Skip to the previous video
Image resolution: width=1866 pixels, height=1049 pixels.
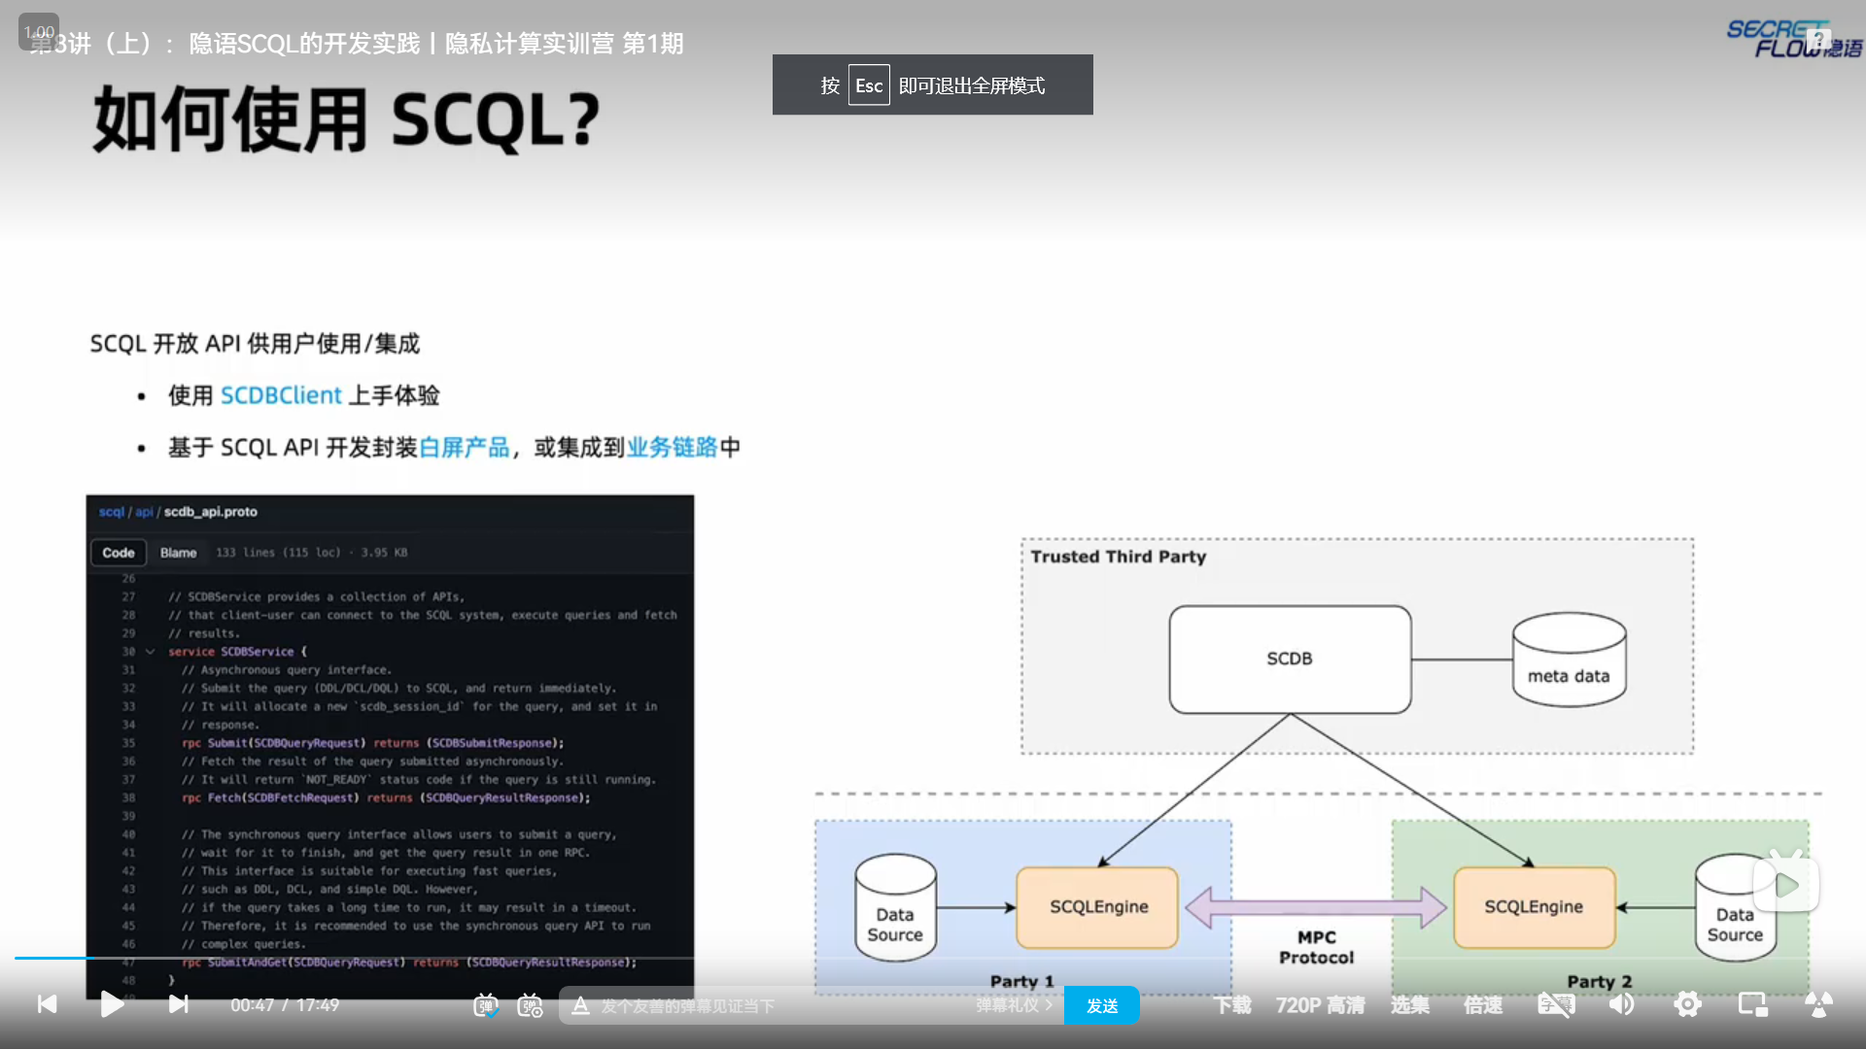tap(47, 1004)
